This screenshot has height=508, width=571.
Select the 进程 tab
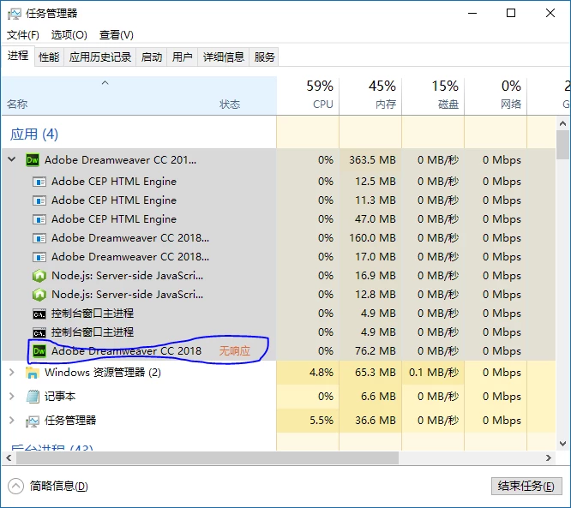point(18,56)
